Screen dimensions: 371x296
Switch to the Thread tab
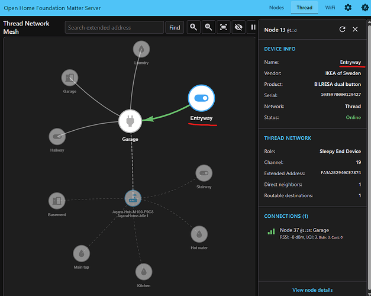(x=305, y=8)
